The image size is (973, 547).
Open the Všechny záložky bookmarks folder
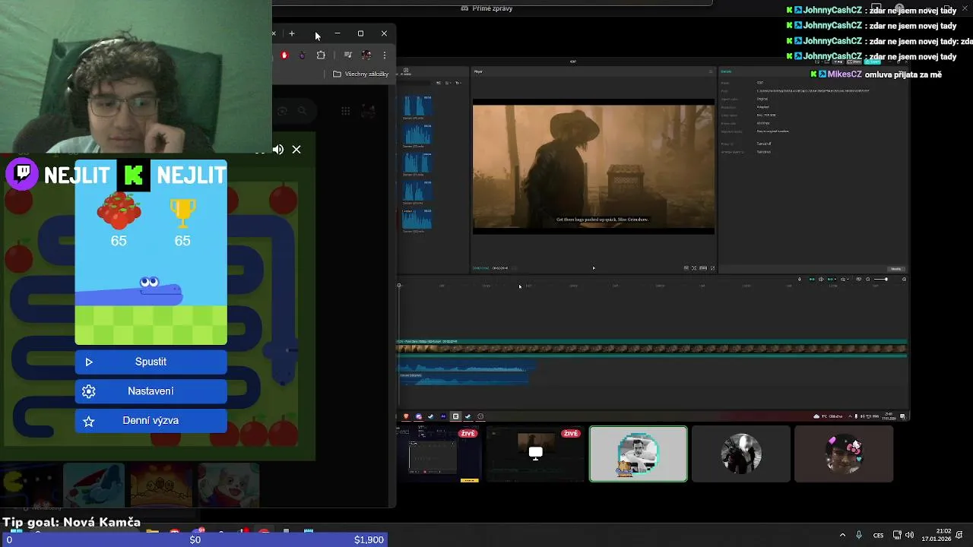[360, 74]
